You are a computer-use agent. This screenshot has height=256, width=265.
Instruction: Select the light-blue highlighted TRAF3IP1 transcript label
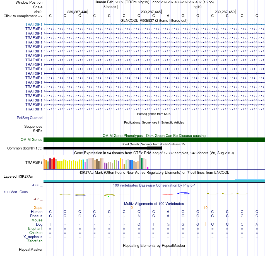pos(34,24)
